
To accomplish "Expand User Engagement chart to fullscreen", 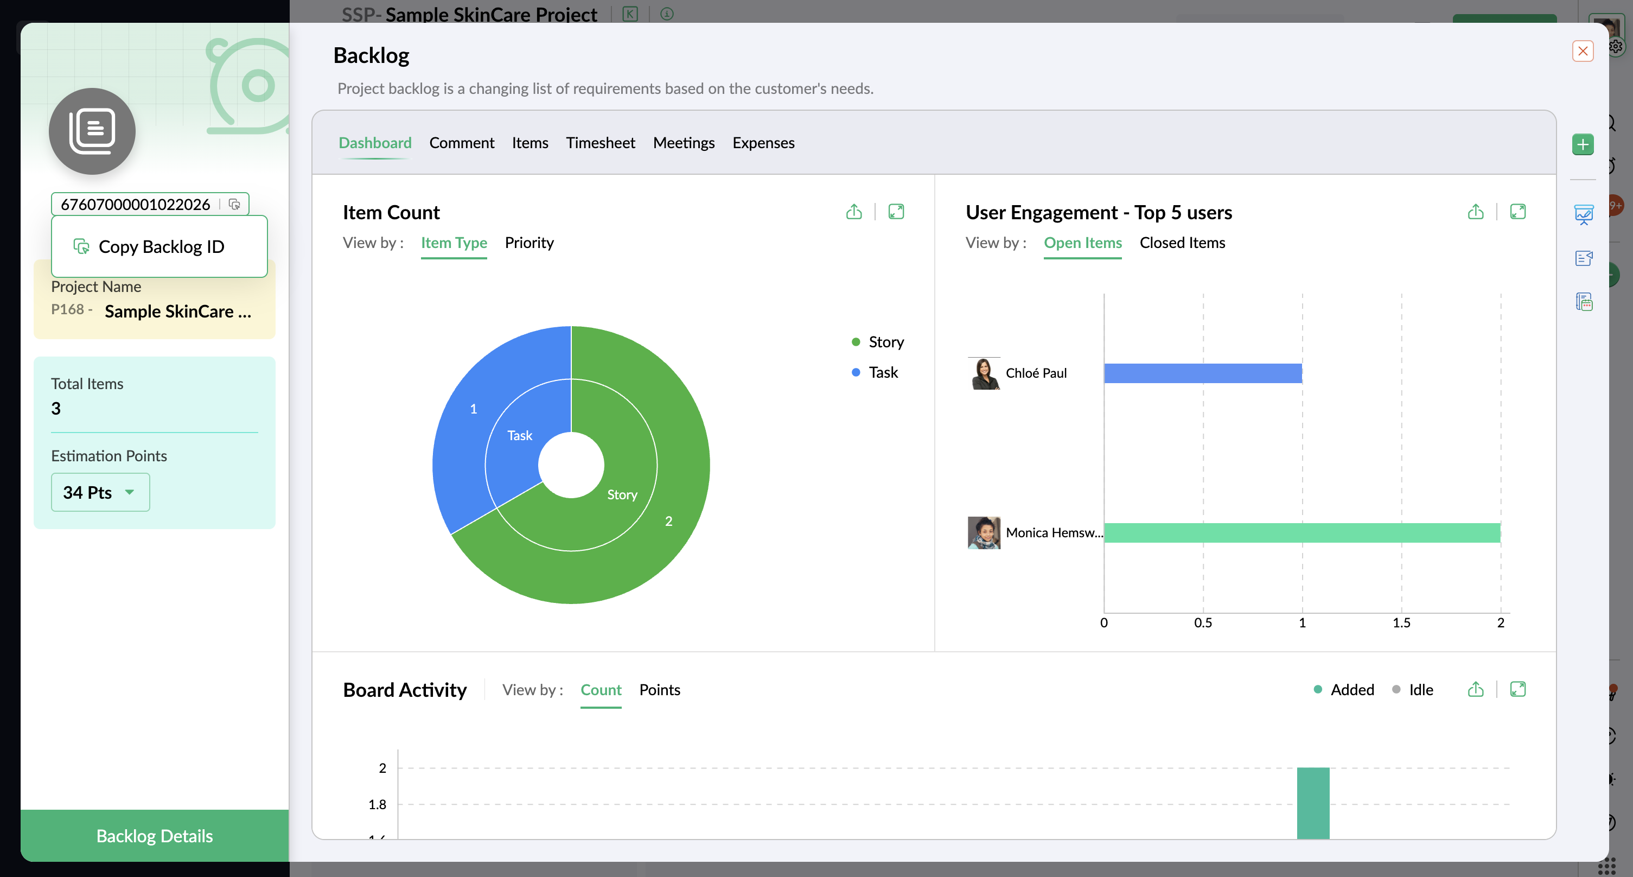I will (1517, 212).
